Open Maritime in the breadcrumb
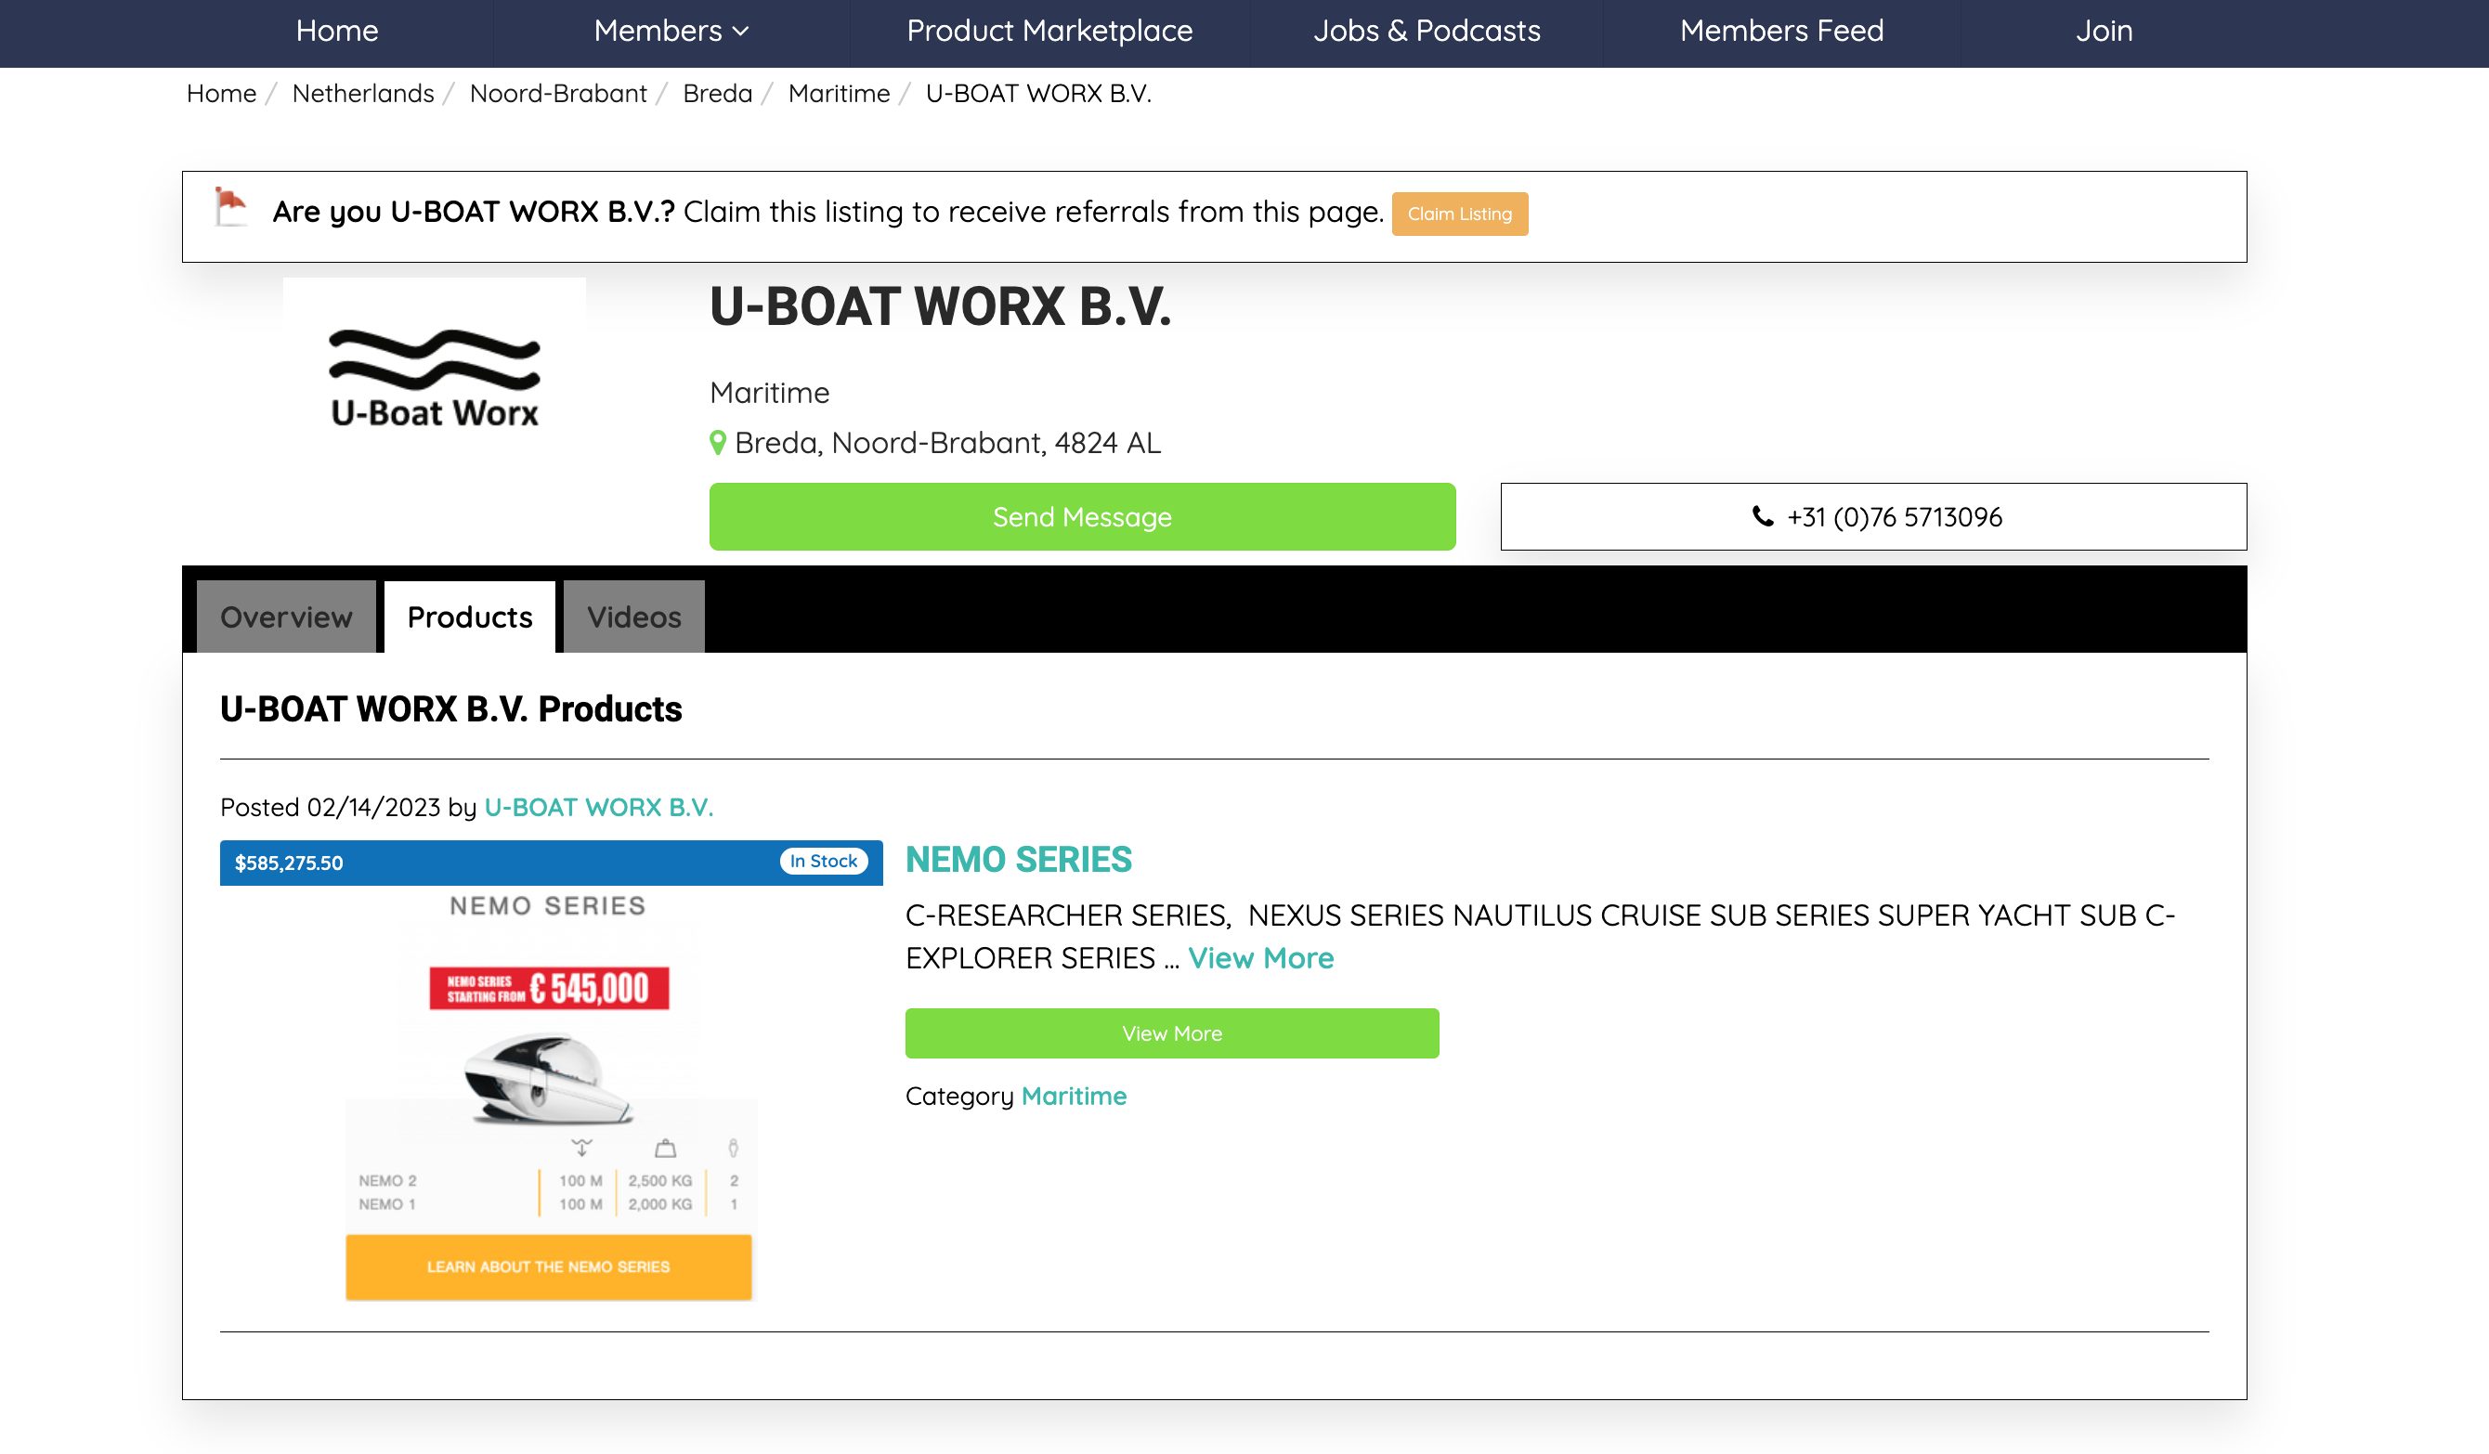This screenshot has width=2489, height=1454. 839,93
